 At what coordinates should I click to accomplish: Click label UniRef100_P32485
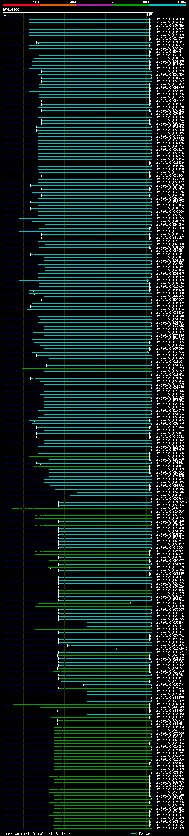point(170,783)
